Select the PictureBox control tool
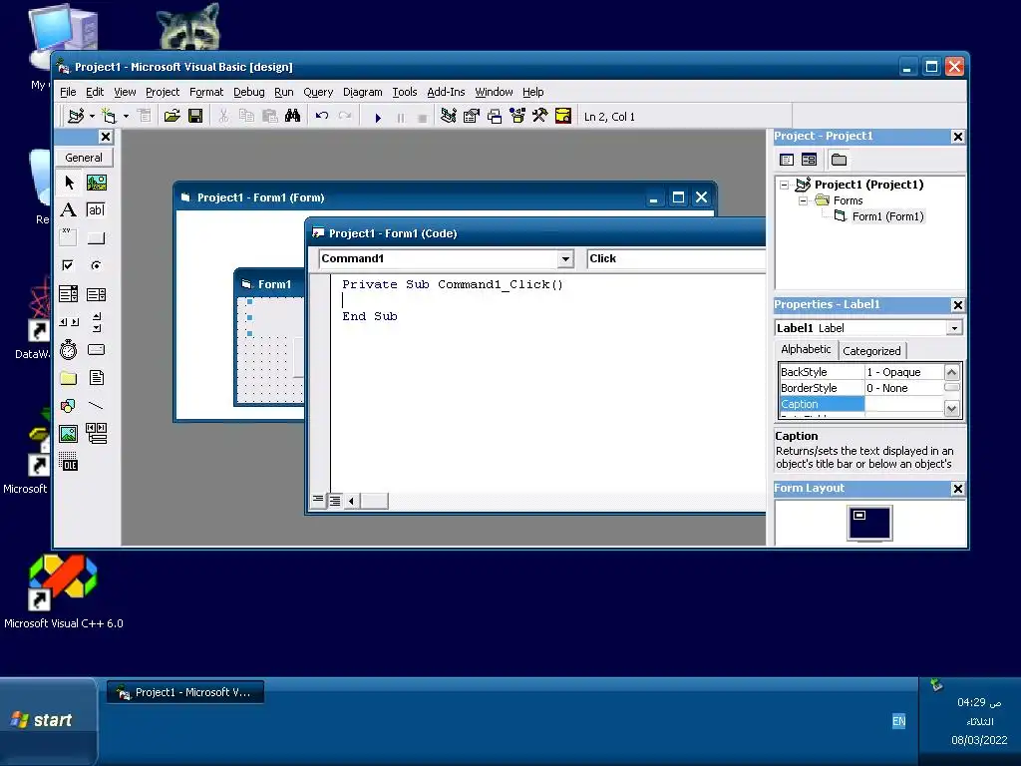The image size is (1021, 766). coord(97,184)
